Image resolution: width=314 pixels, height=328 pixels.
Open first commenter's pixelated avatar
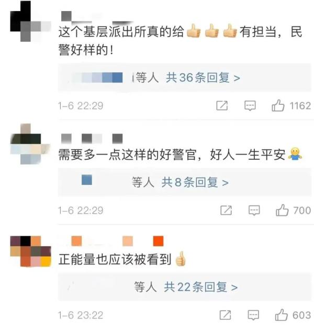30,21
